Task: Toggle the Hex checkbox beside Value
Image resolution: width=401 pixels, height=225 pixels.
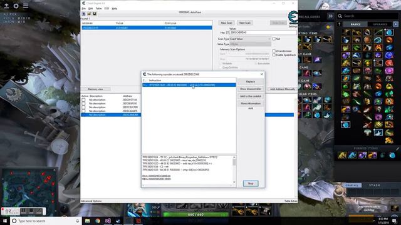Action: coord(227,32)
